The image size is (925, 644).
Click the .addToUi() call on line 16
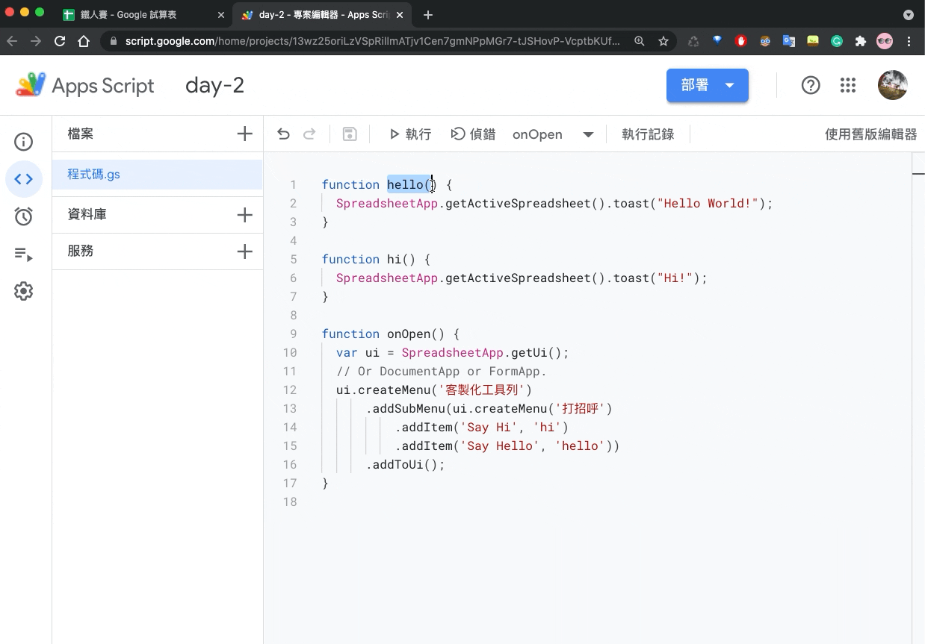point(405,464)
